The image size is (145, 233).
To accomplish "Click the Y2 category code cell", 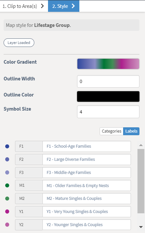I will click(x=29, y=225).
